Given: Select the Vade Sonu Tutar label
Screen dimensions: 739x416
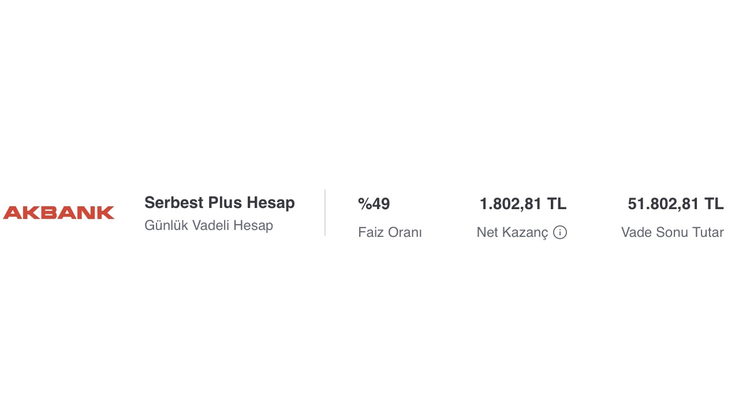Looking at the screenshot, I should point(673,232).
